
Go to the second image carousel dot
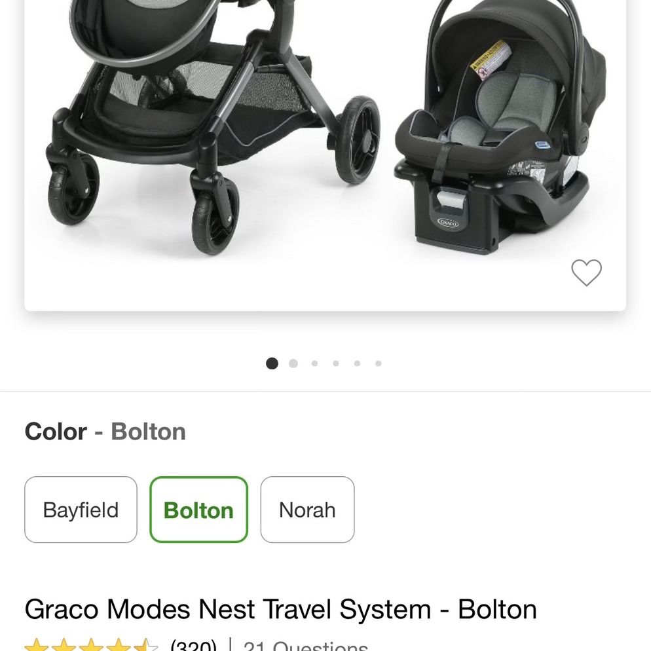pyautogui.click(x=293, y=363)
